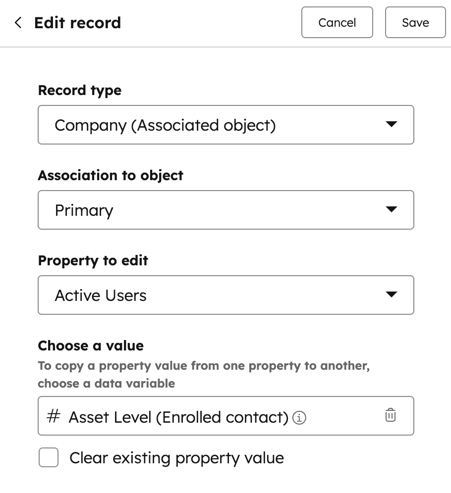Change selection from Company (Associated object)
The width and height of the screenshot is (451, 493).
pos(226,125)
